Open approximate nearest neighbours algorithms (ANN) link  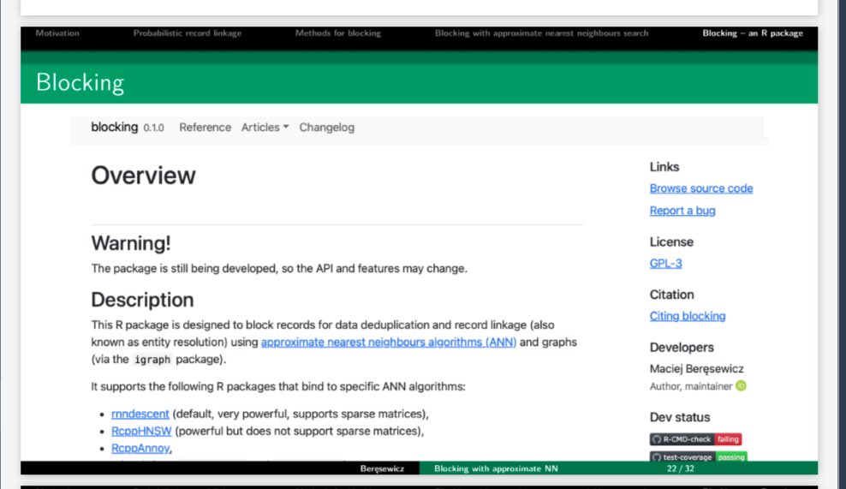(389, 343)
